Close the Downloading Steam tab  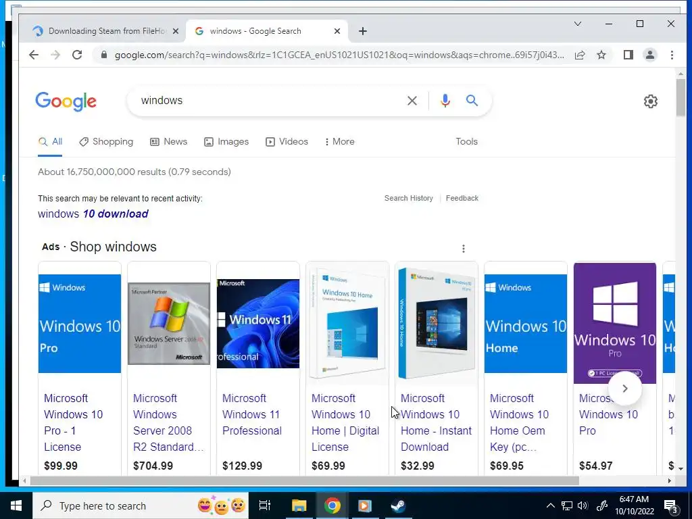[176, 31]
